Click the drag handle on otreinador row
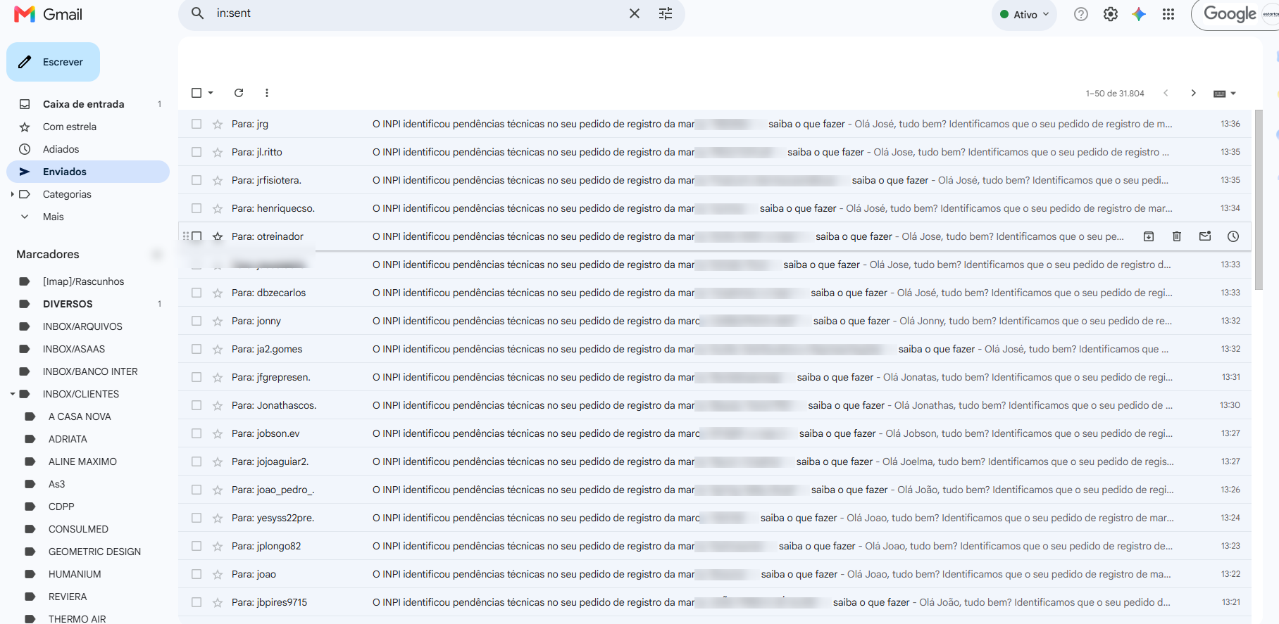 (186, 236)
